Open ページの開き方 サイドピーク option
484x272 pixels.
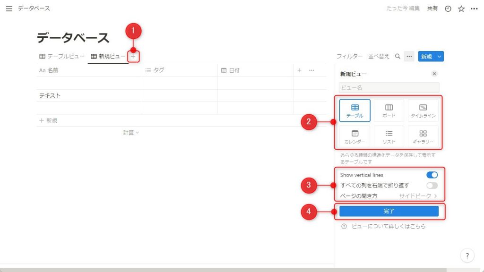(389, 196)
